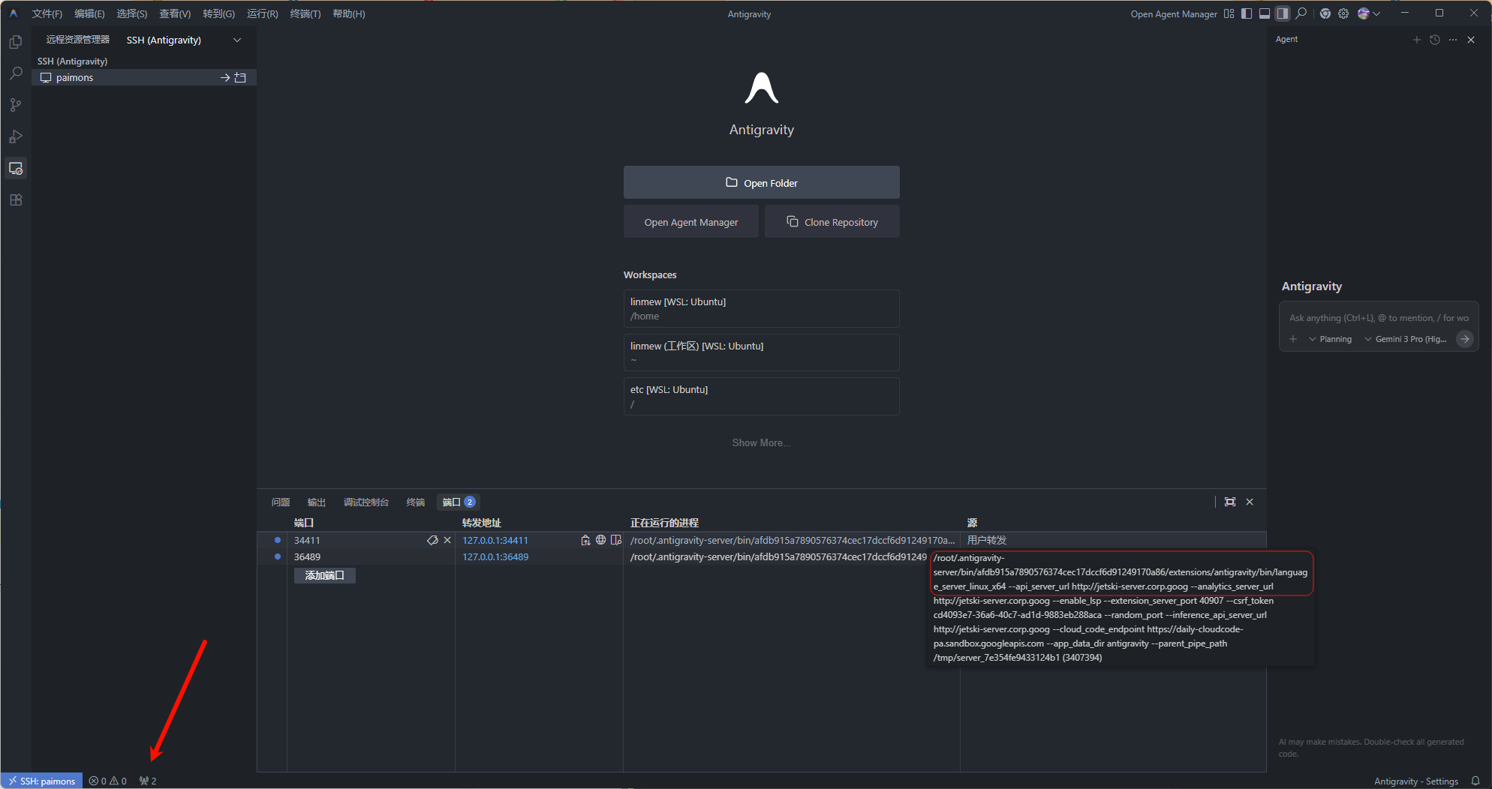Click the customize layout icon in title bar

click(1229, 13)
